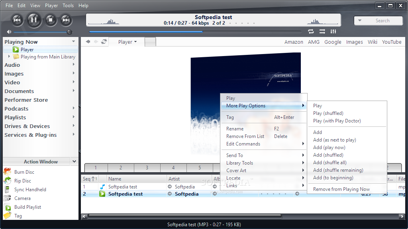Open the Tools menu
Image resolution: width=408 pixels, height=229 pixels.
[68, 6]
